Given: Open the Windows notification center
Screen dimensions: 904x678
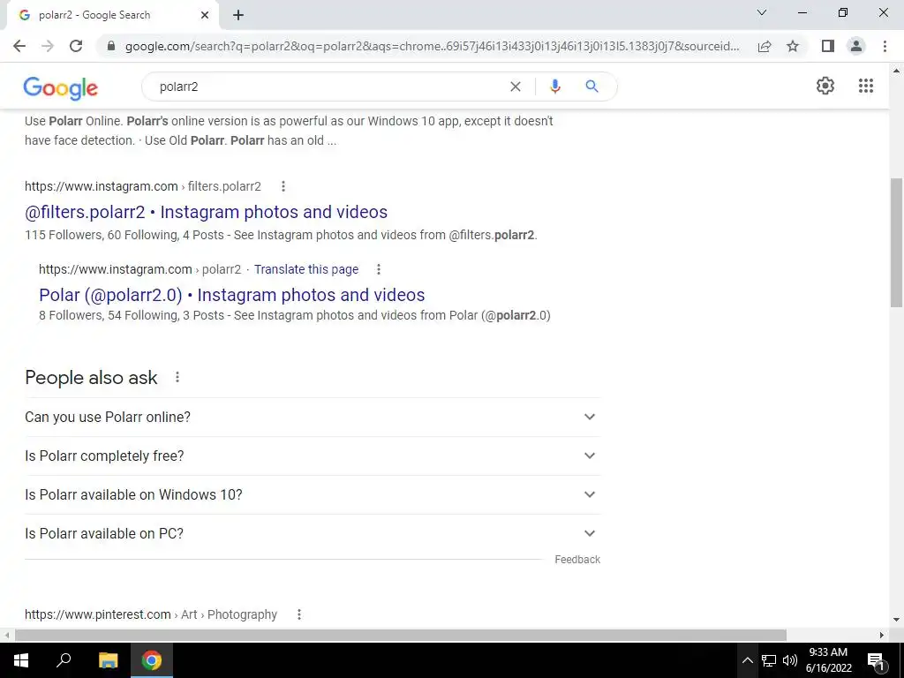Looking at the screenshot, I should point(876,660).
